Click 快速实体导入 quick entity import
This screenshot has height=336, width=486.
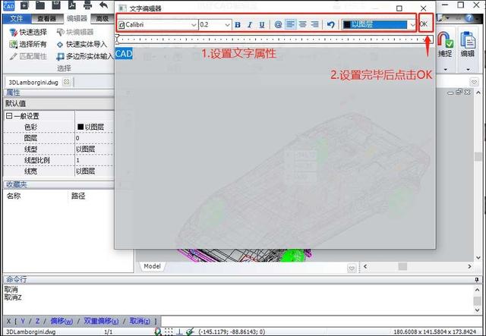(x=82, y=44)
